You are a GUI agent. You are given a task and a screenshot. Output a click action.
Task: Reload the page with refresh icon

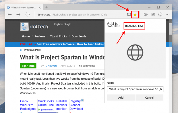point(27,15)
